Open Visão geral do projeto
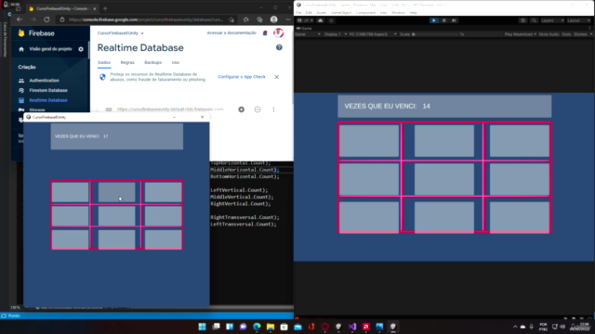The height and width of the screenshot is (334, 595). tap(50, 49)
